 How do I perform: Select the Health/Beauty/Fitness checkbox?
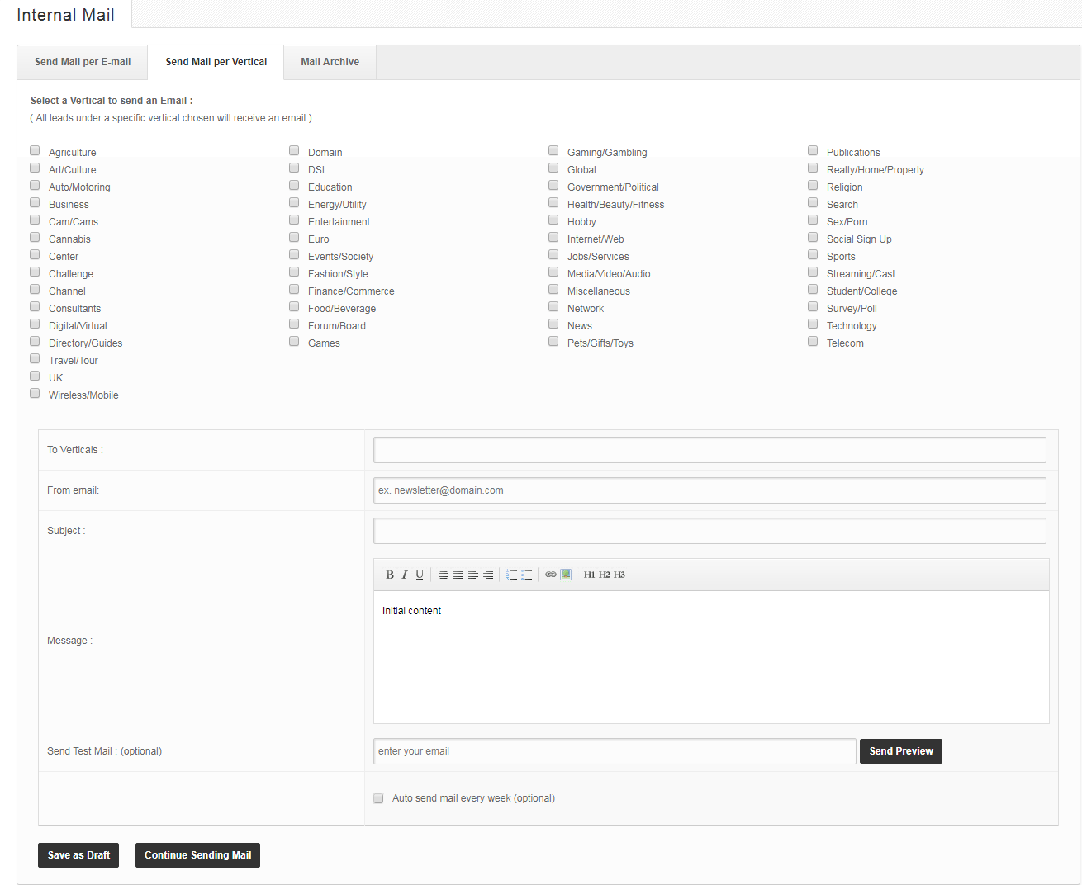553,202
